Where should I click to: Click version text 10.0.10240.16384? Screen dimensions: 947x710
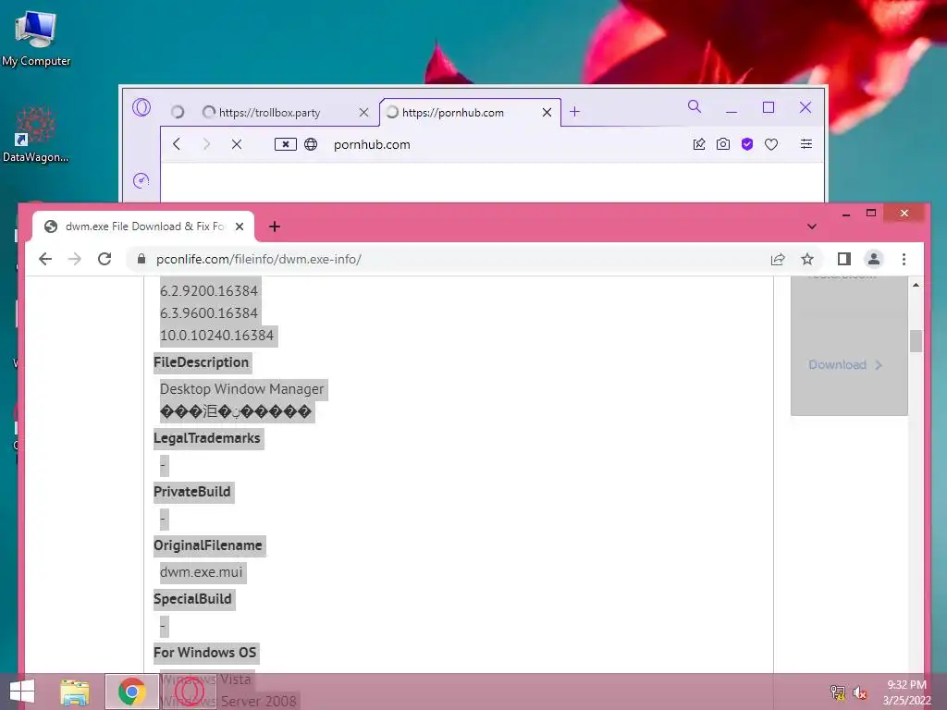point(216,336)
